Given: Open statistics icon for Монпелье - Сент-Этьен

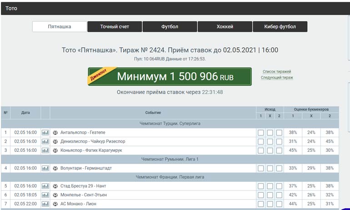Looking at the screenshot, I should click(45, 195).
